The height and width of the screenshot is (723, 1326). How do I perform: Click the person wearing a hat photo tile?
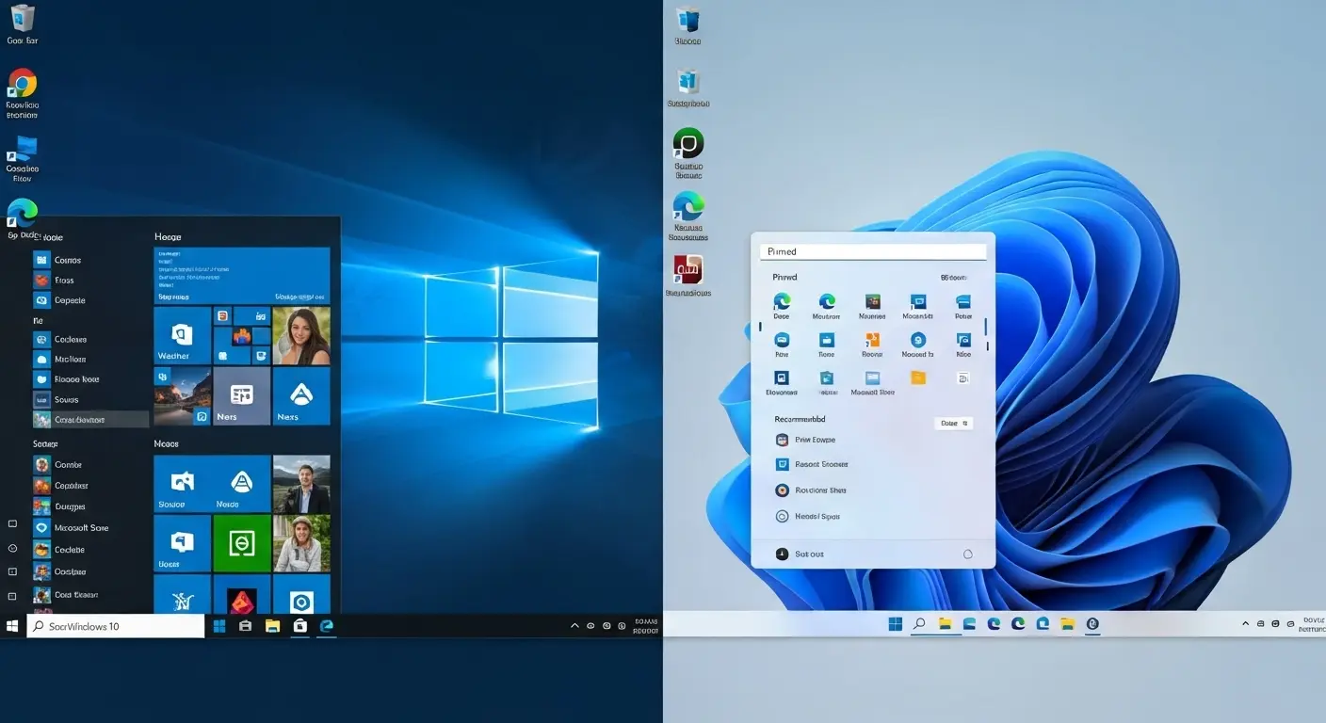(x=301, y=543)
